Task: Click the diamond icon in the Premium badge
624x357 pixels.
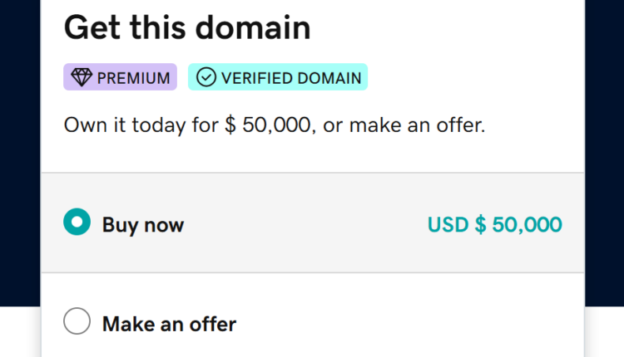Action: pos(82,78)
